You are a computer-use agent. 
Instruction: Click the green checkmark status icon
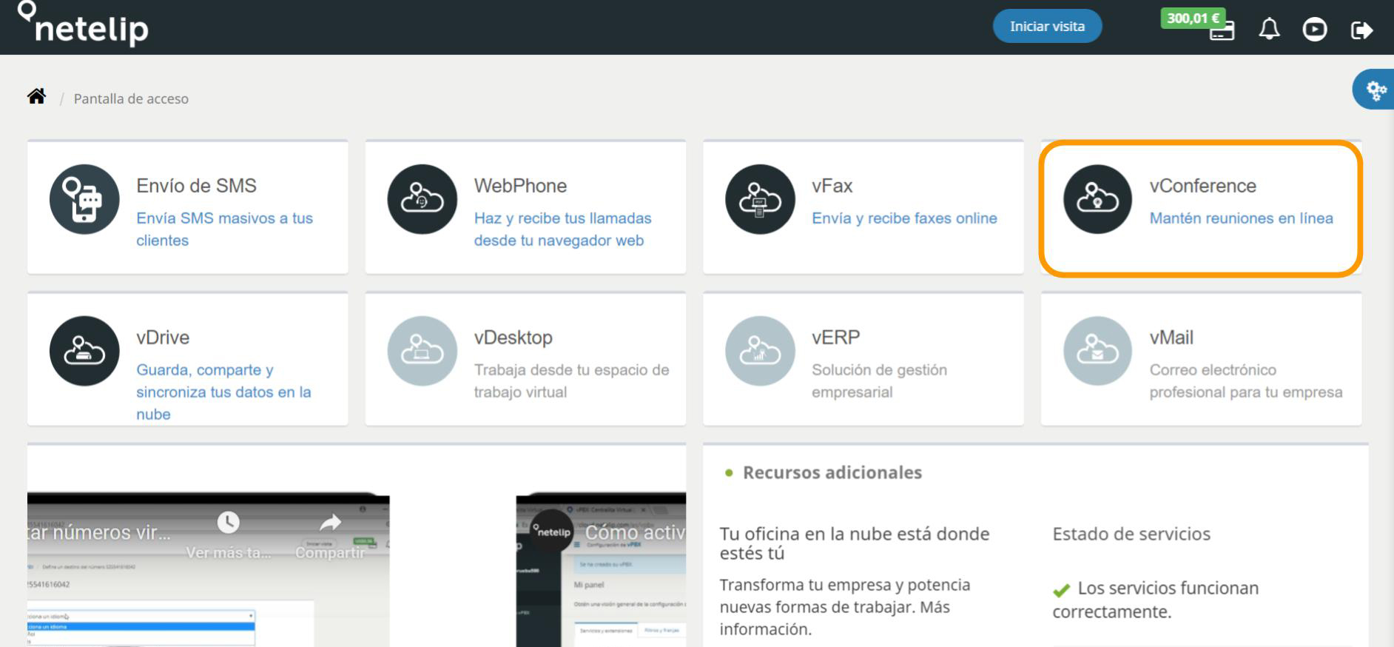[1061, 590]
